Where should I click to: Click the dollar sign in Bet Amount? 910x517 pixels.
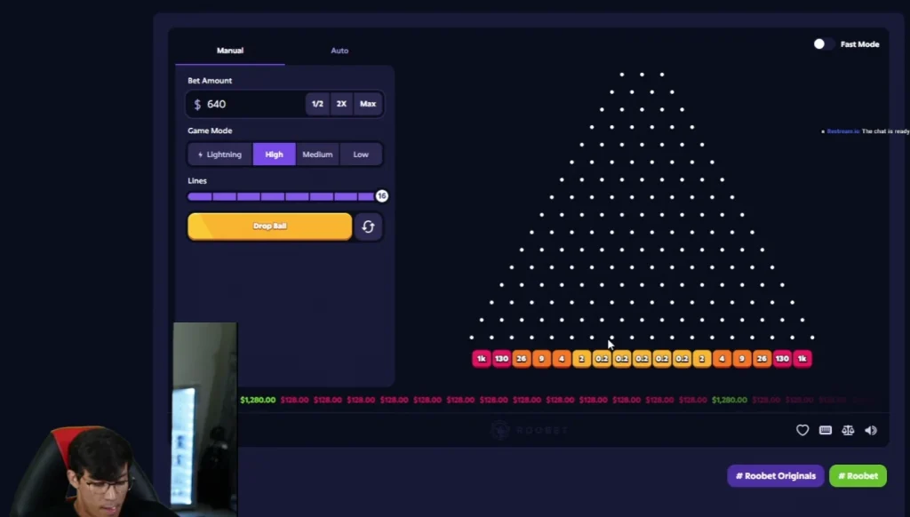197,105
